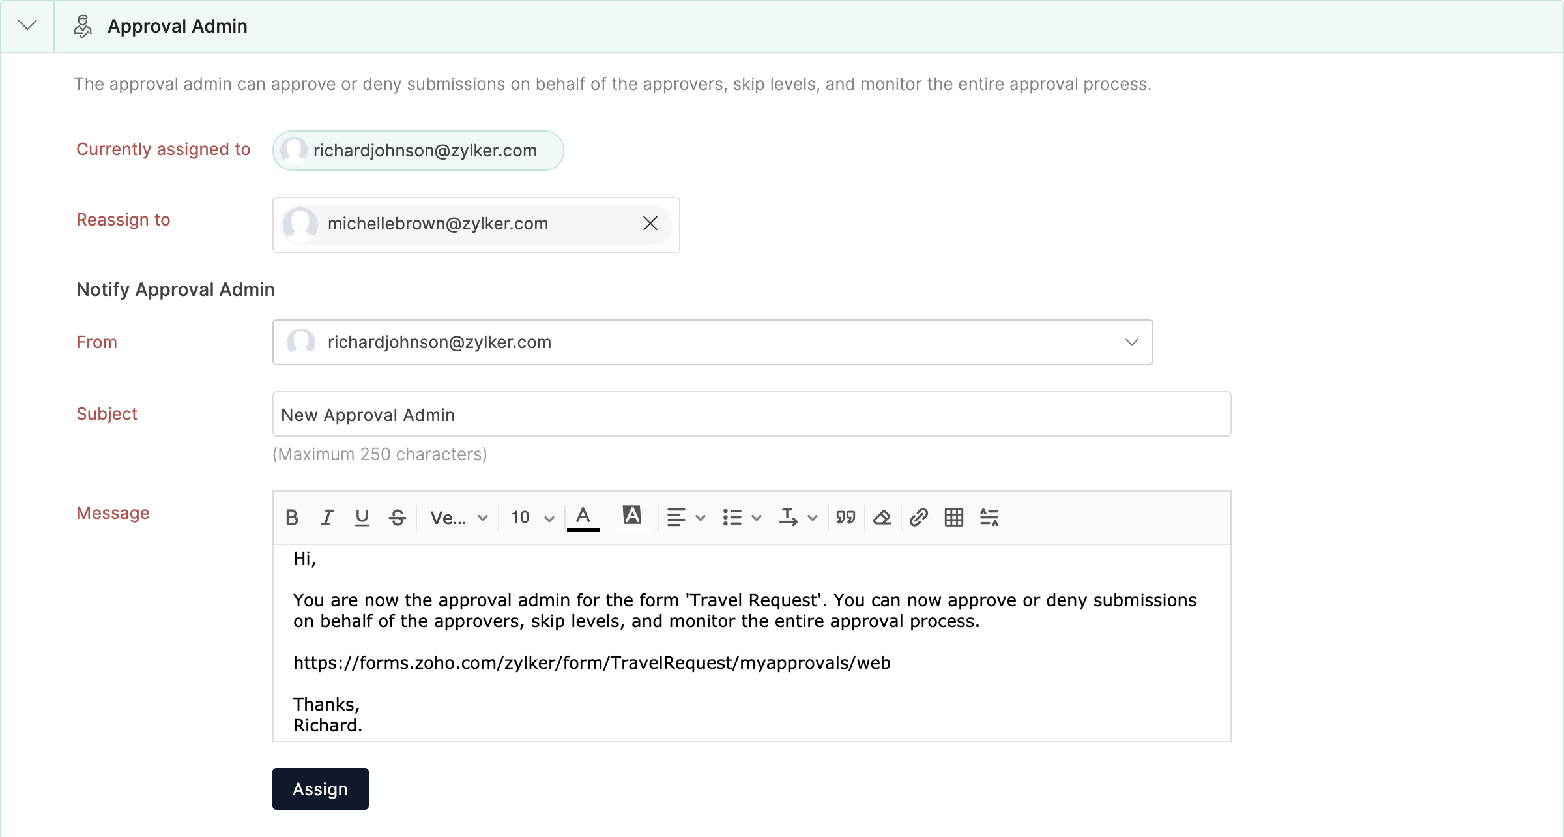Screen dimensions: 1564x837
Task: Click into the Subject input field
Action: 751,415
